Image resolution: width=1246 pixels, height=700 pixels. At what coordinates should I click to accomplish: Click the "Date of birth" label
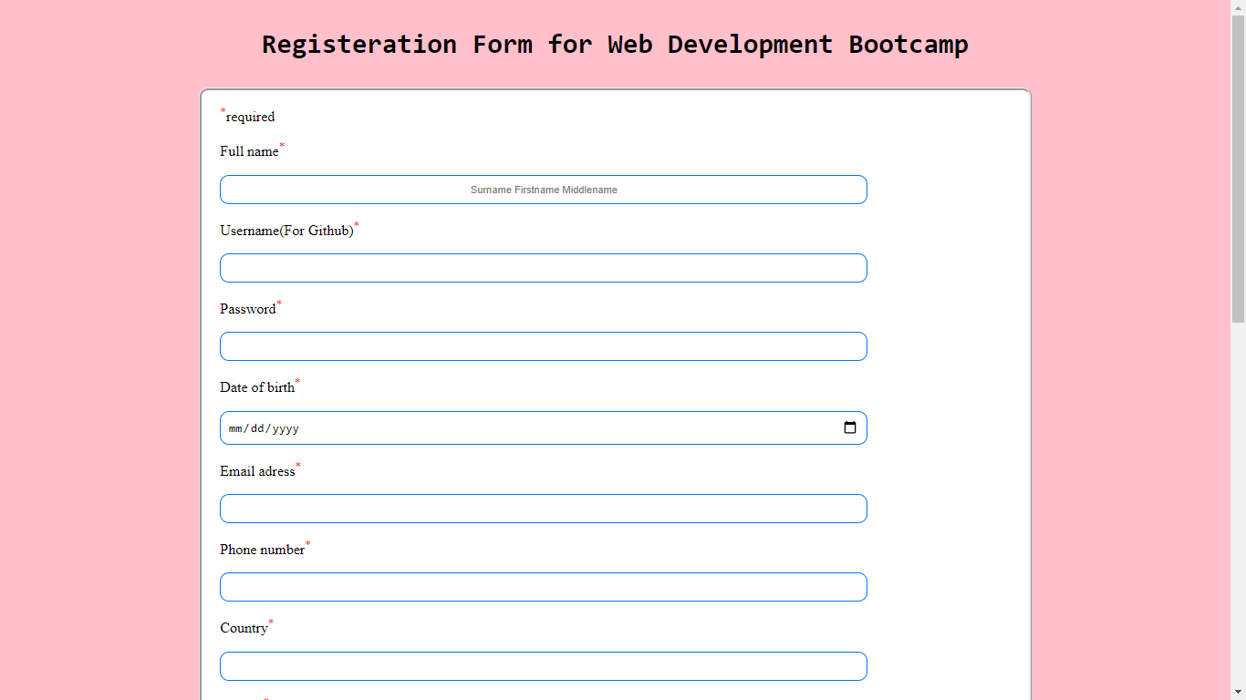257,387
